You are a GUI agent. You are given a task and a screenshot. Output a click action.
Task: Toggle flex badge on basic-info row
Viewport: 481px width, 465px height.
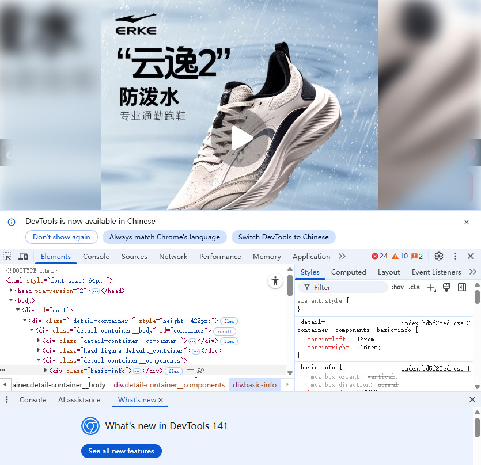[173, 371]
